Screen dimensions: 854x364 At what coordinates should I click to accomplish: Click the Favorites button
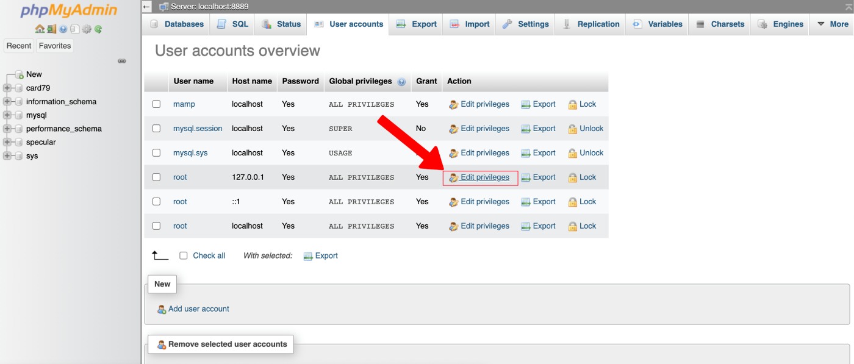click(55, 46)
